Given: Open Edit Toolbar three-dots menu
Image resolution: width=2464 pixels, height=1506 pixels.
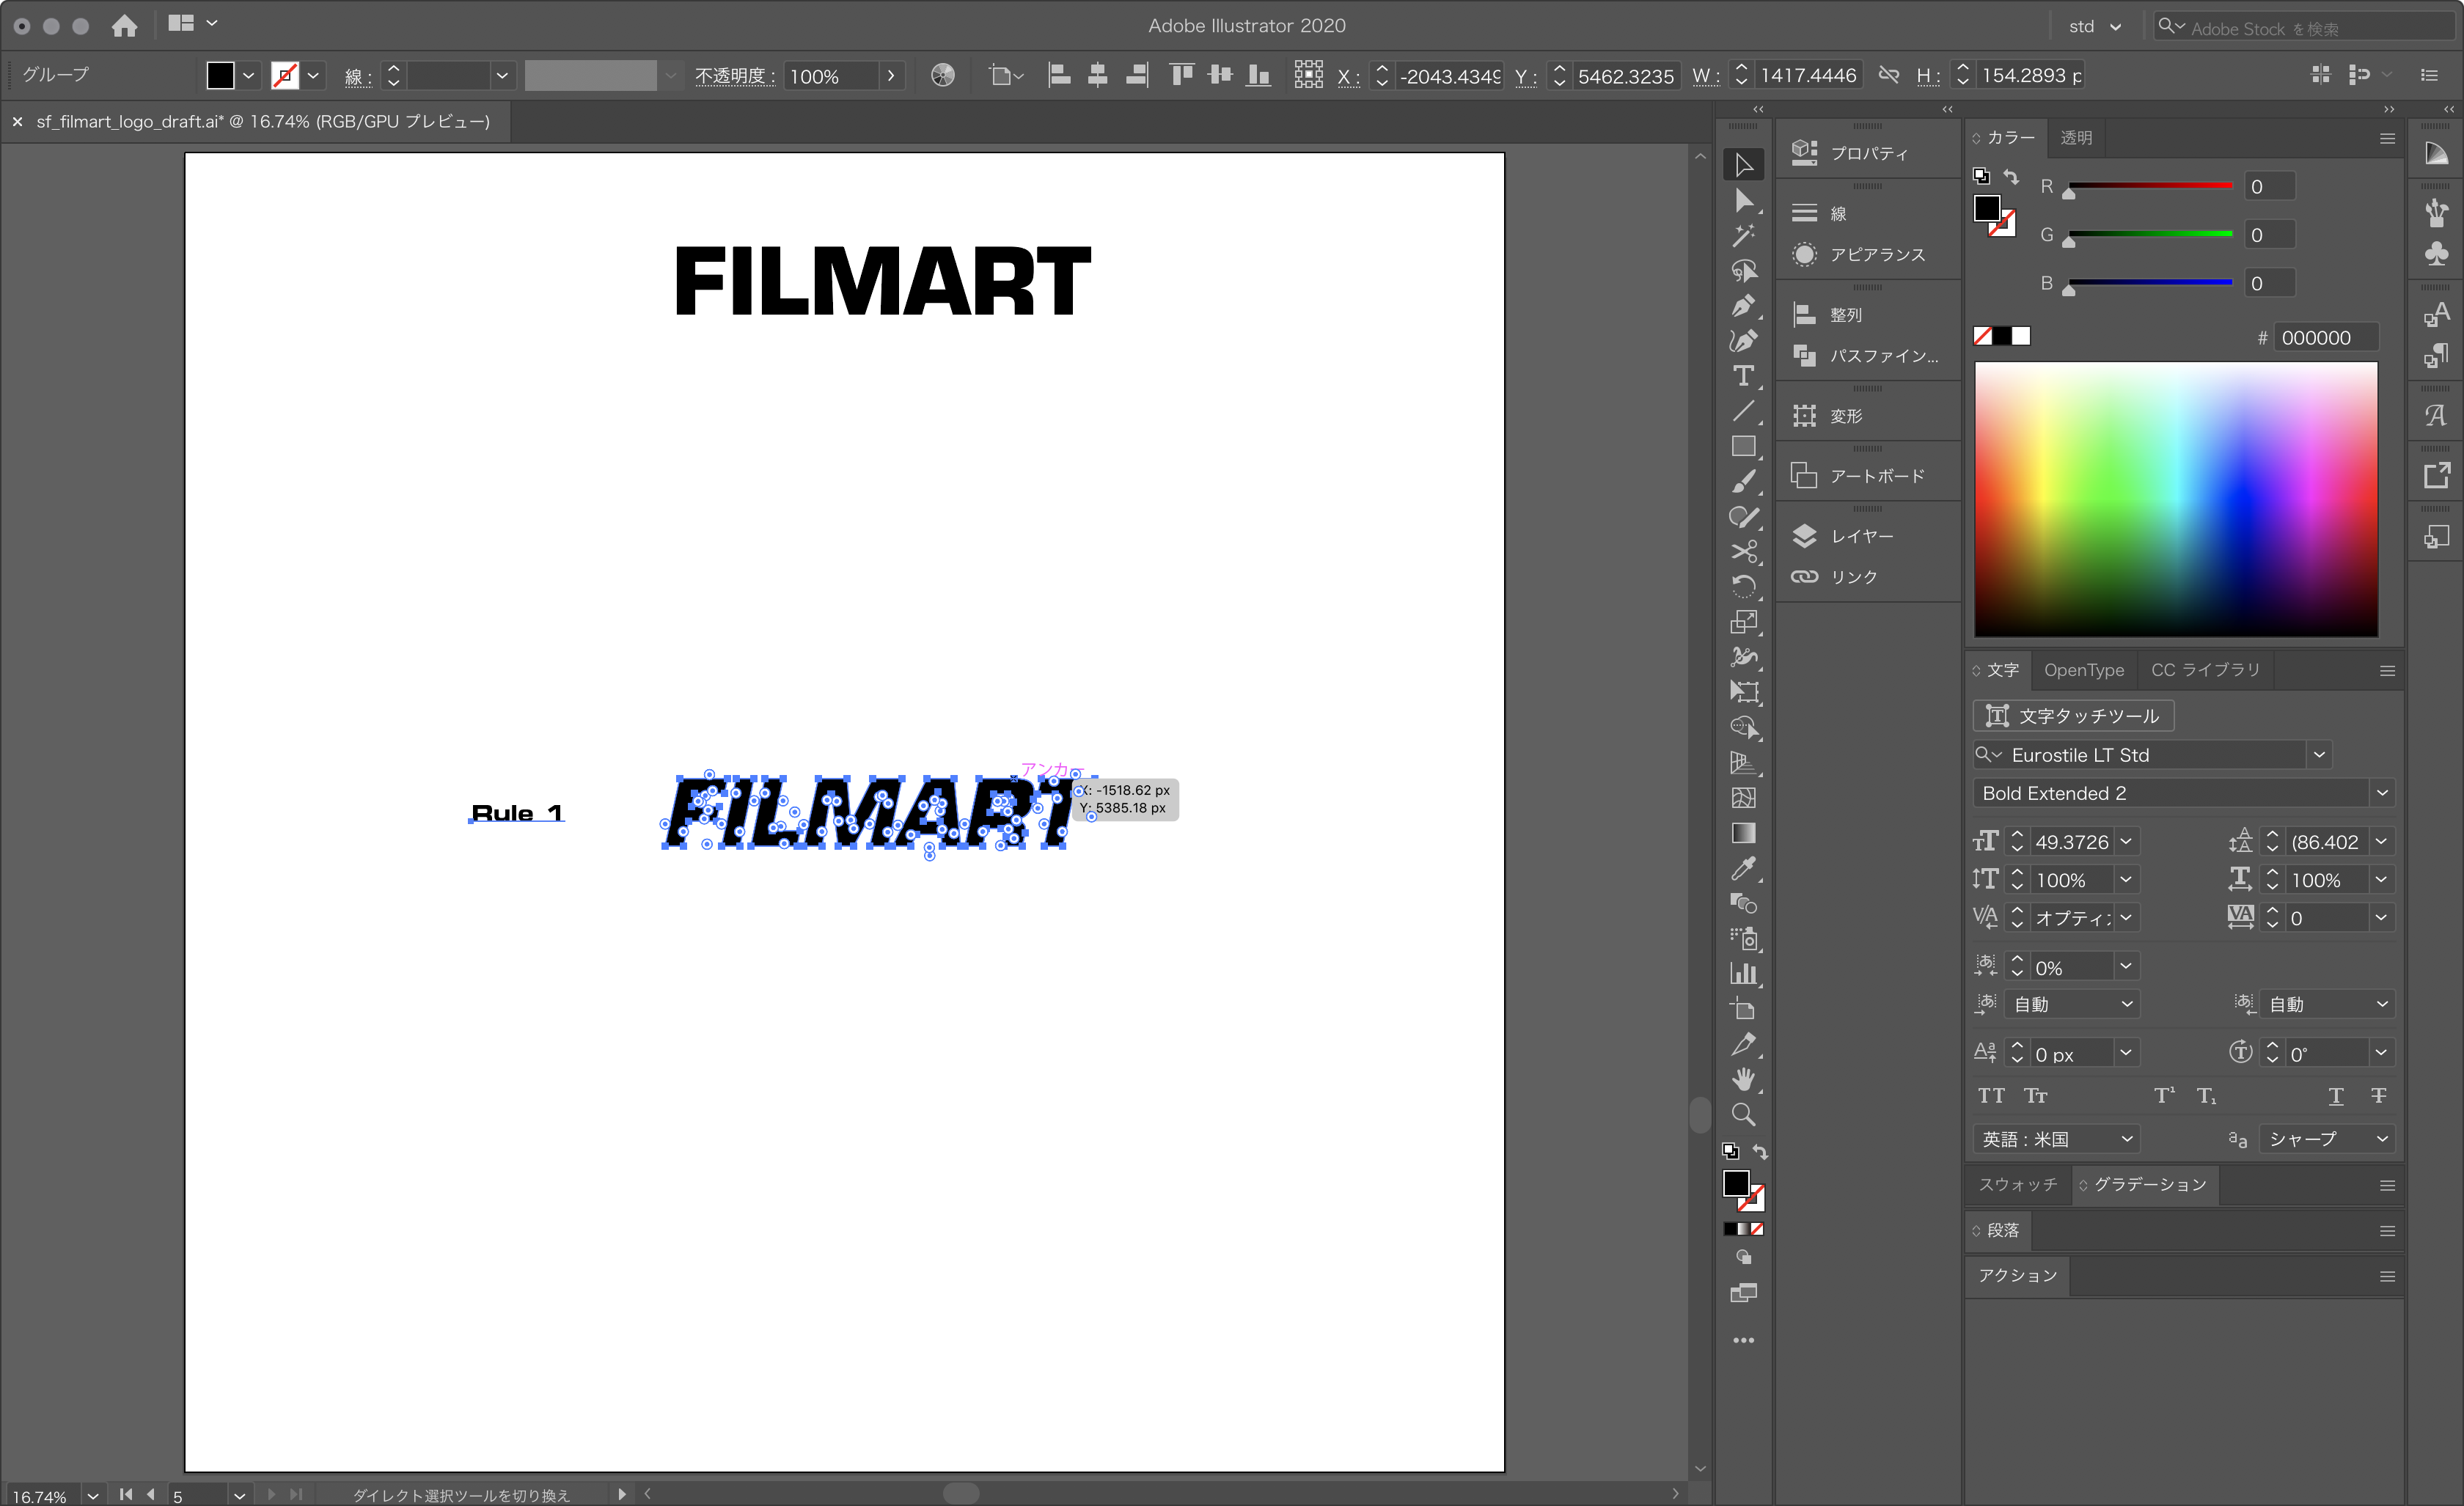Looking at the screenshot, I should (1743, 1340).
